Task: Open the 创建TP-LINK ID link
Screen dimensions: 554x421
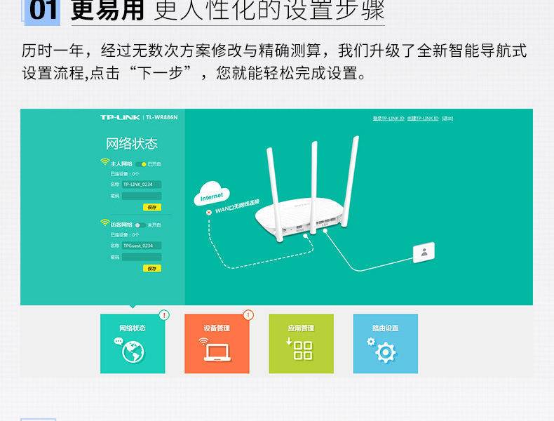Action: click(423, 119)
